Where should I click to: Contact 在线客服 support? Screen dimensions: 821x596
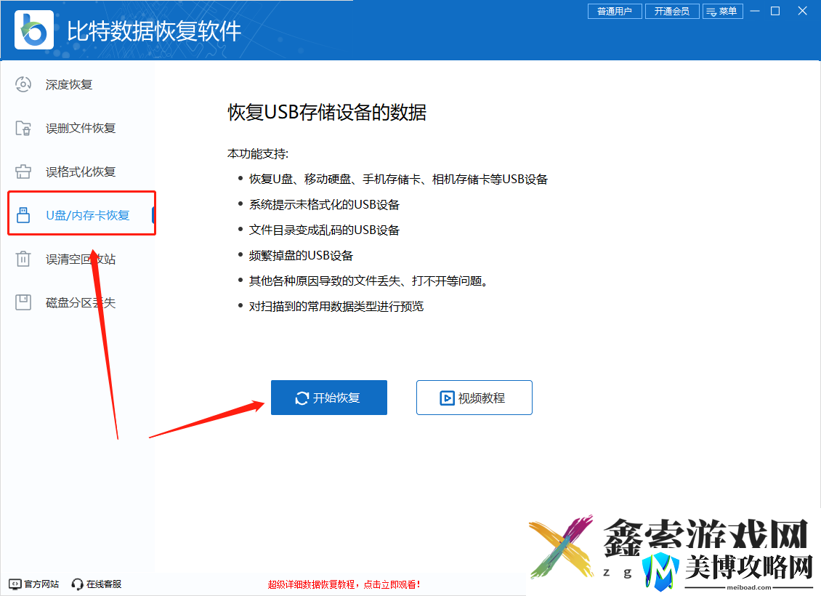97,584
